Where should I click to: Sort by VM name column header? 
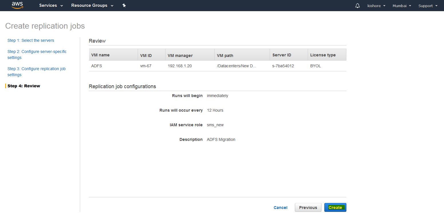100,55
